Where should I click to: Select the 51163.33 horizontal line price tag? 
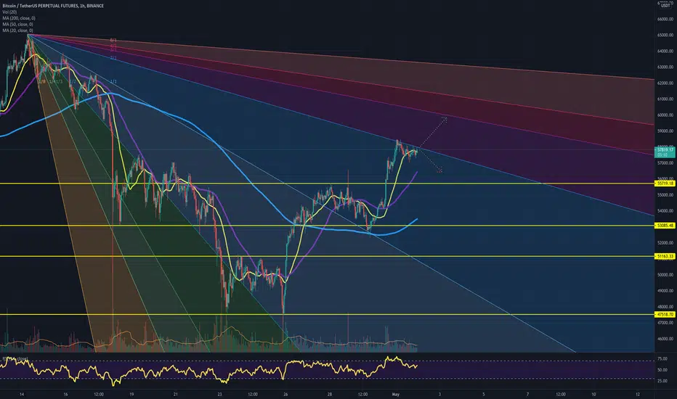coord(665,256)
